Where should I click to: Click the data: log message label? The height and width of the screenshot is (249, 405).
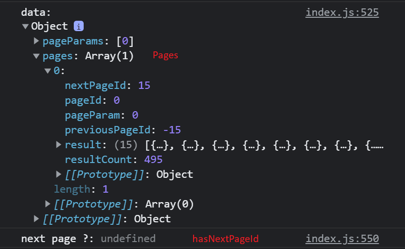tap(36, 12)
